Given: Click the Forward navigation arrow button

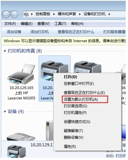Looking at the screenshot, I should [15, 14].
